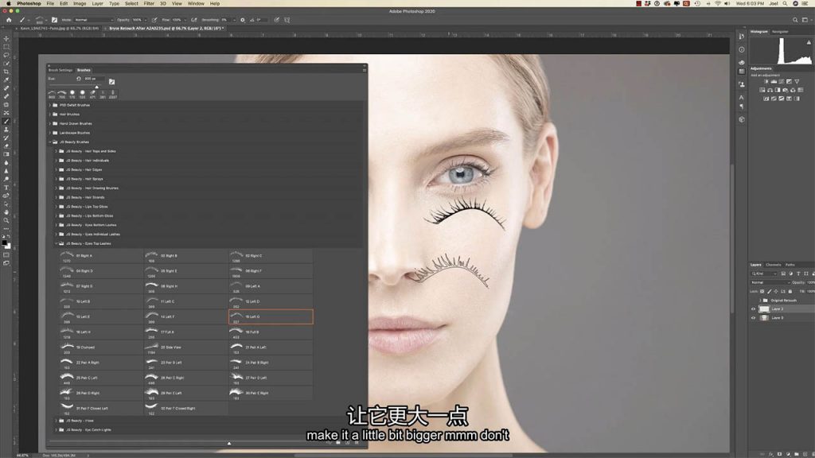Toggle visibility of Layer 2
The width and height of the screenshot is (815, 458).
pyautogui.click(x=753, y=309)
